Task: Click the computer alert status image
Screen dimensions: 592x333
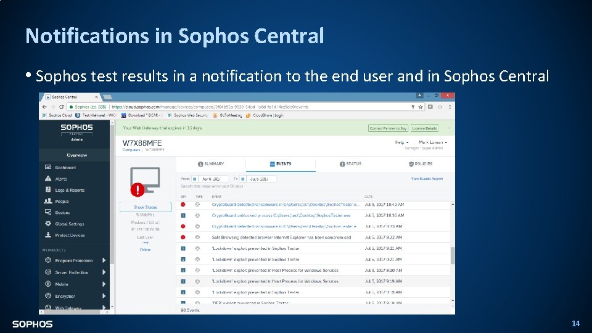Action: 144,181
